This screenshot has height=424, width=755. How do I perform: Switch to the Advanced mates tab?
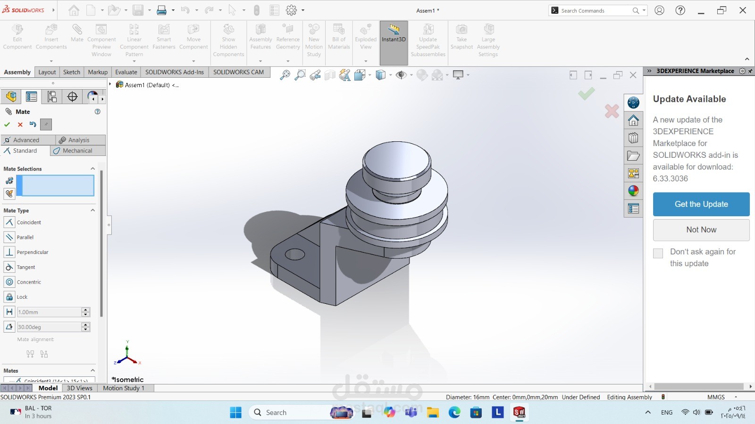[x=28, y=140]
